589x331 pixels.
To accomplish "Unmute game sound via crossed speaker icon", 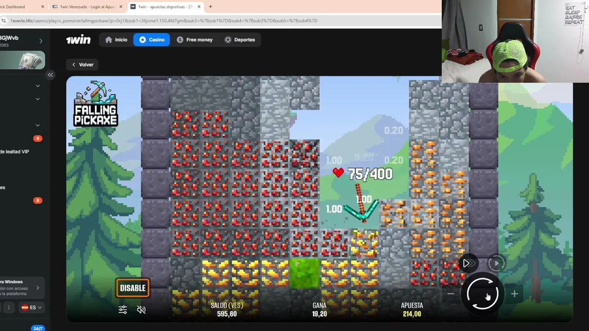I will tap(141, 310).
